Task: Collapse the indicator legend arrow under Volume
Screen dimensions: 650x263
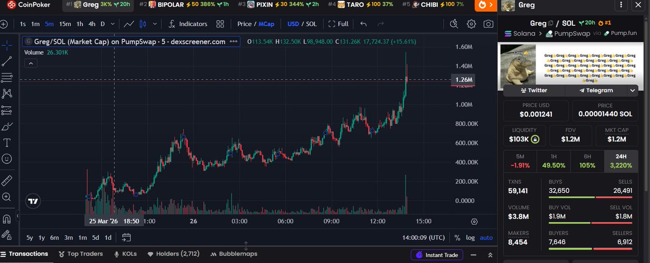Action: (31, 63)
